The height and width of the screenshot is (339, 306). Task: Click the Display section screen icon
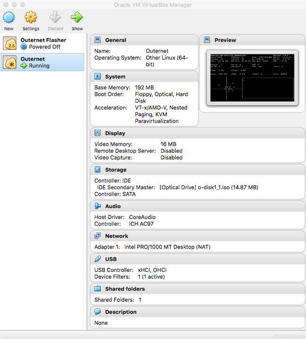(98, 133)
